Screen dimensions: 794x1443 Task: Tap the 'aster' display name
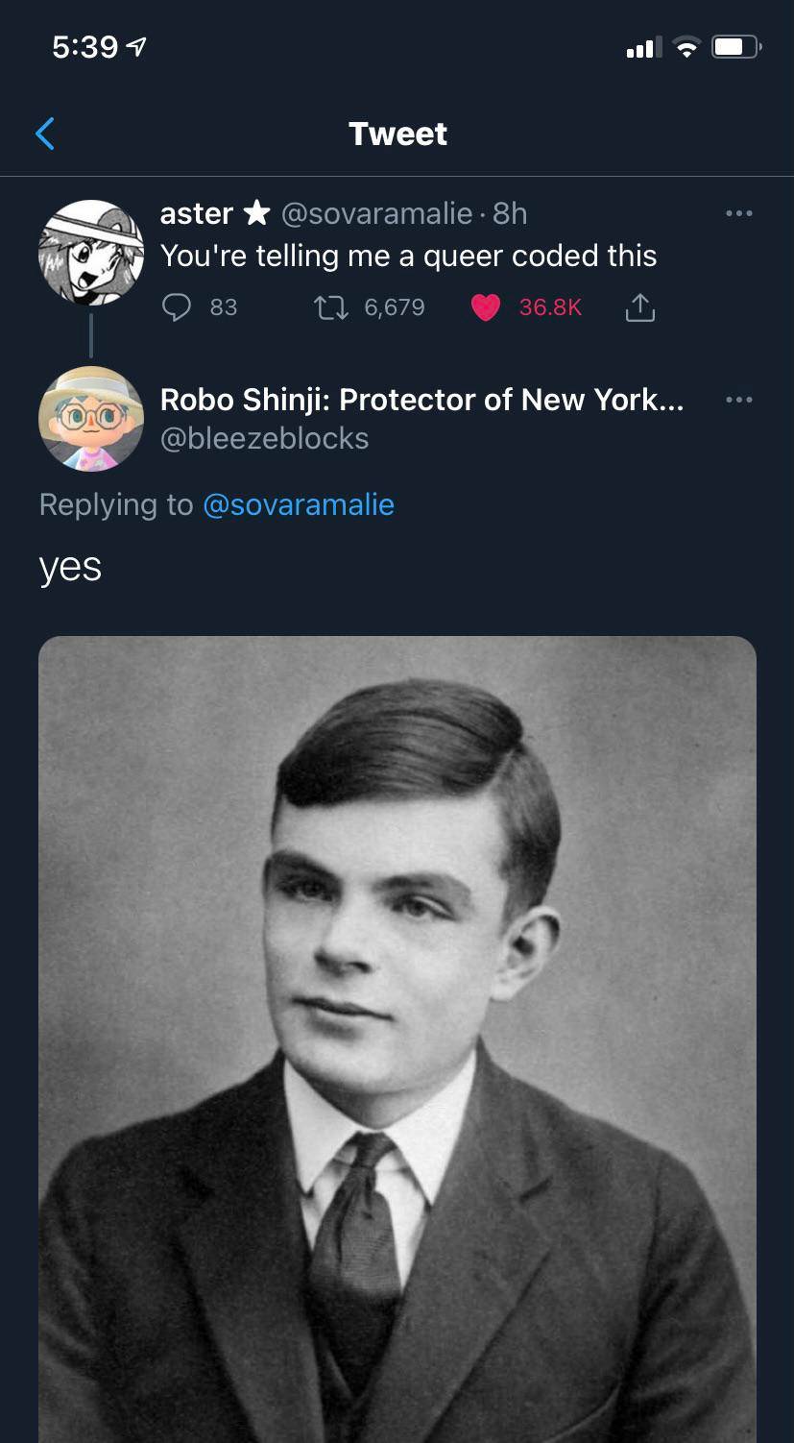[197, 213]
